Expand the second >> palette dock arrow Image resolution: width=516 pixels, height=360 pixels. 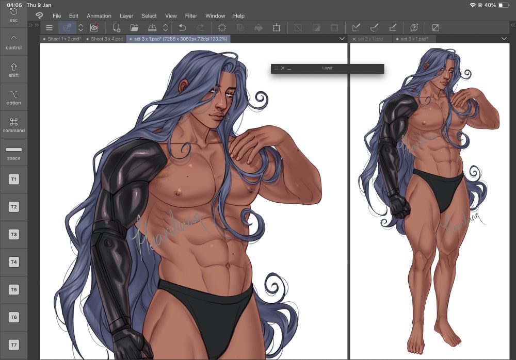pyautogui.click(x=37, y=25)
